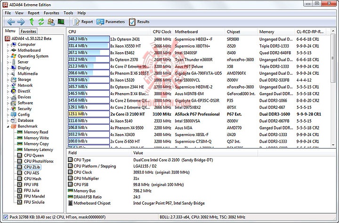
Task: Select the yellow 123.1 MB/s result bar
Action: 89,114
